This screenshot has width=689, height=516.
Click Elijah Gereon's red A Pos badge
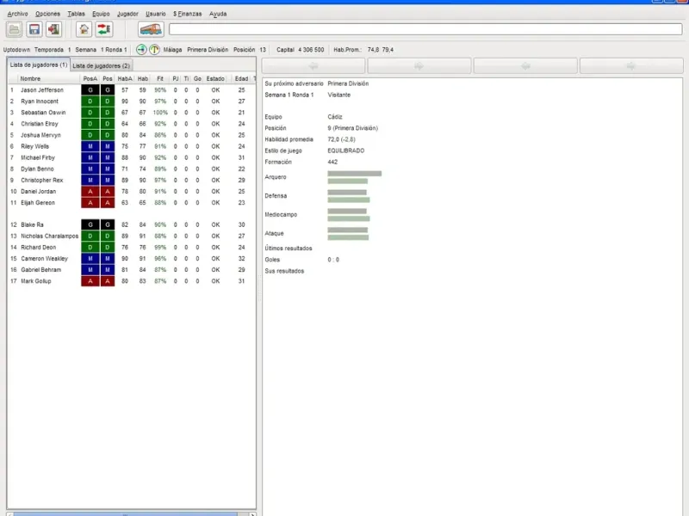[107, 203]
